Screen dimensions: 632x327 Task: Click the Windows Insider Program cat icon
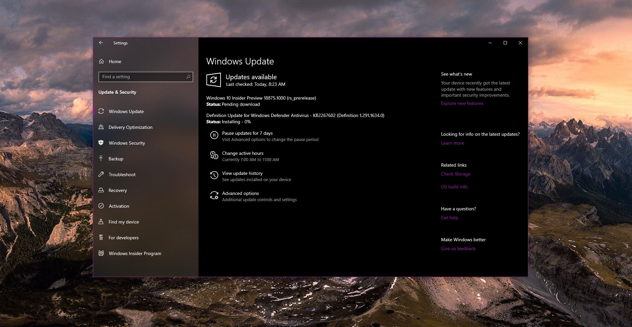click(x=101, y=253)
